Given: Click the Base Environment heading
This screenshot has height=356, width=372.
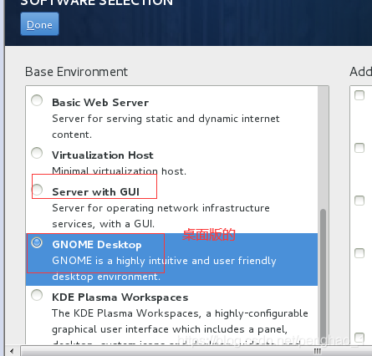Looking at the screenshot, I should tap(76, 72).
